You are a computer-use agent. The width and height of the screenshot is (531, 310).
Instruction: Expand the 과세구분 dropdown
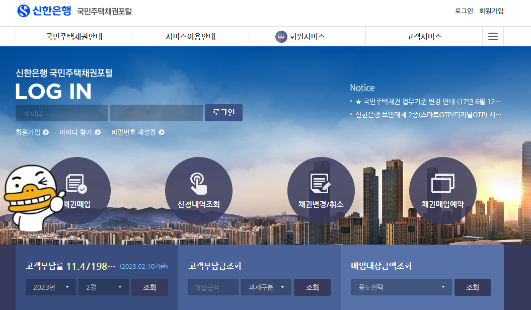(266, 287)
